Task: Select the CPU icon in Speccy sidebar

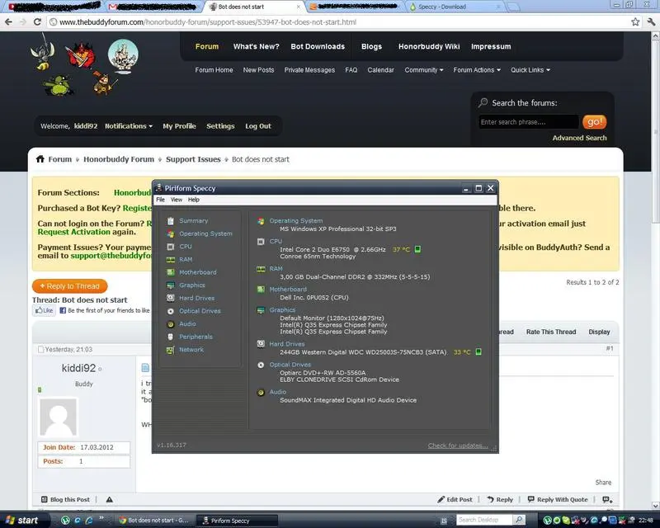Action: coord(171,247)
